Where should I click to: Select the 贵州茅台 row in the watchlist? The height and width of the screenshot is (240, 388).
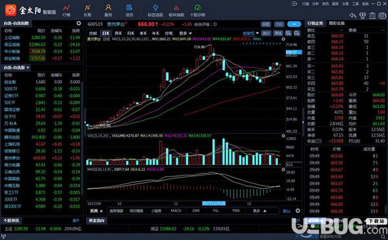(x=42, y=158)
